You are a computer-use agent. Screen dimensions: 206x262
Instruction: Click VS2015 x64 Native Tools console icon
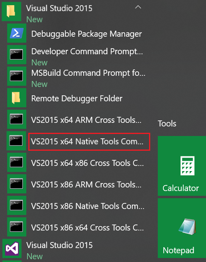(x=16, y=141)
